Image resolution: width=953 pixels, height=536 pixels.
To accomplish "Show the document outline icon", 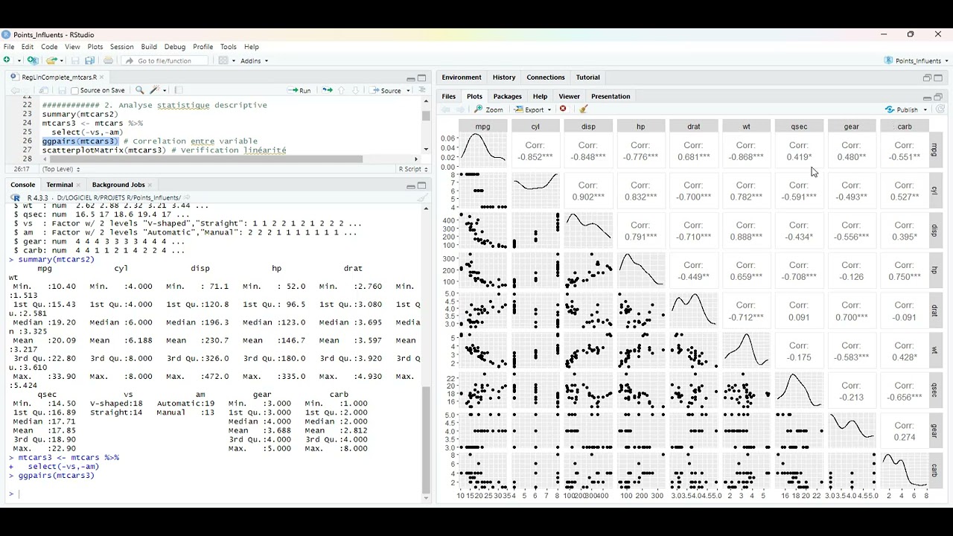I will 422,90.
